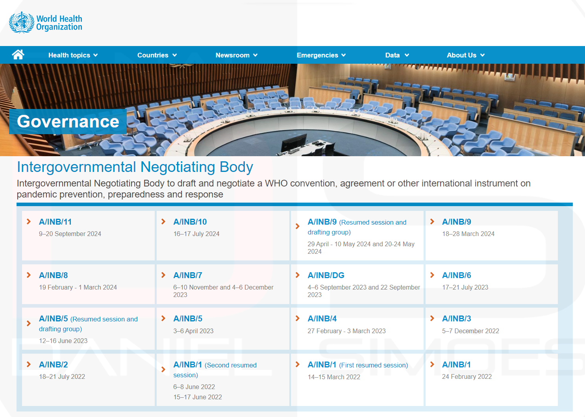Image resolution: width=585 pixels, height=417 pixels.
Task: Open the A/INB/11 session link
Action: point(55,222)
